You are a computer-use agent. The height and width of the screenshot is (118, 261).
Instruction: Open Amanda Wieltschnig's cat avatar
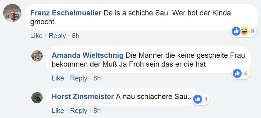(x=37, y=56)
